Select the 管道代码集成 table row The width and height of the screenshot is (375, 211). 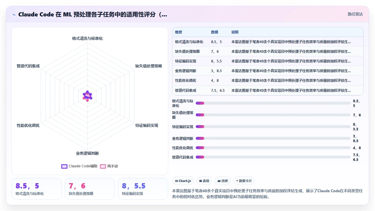pos(268,90)
